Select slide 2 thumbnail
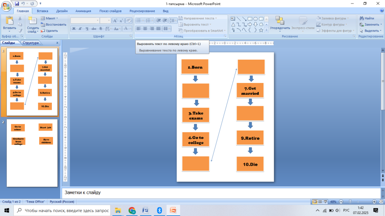Screen dimensions: 385x216 tap(32, 153)
